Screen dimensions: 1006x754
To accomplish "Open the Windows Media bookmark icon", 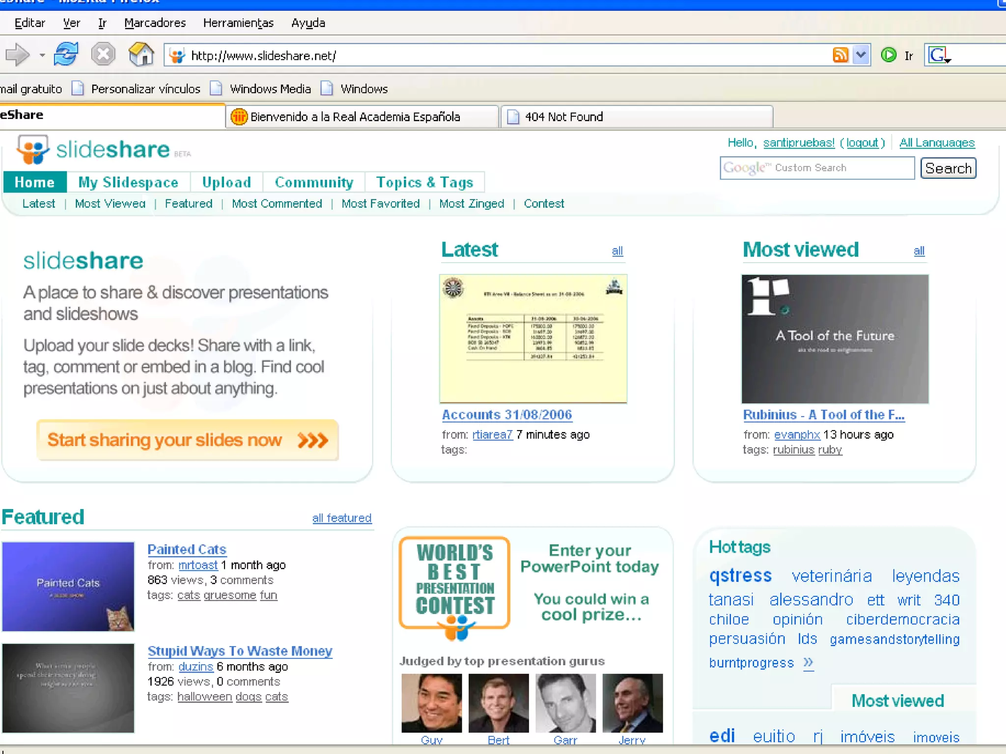I will pos(216,89).
